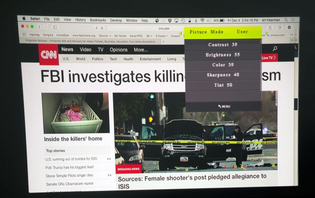The image size is (315, 198).
Task: Open the Develop menu
Action: click(x=116, y=20)
